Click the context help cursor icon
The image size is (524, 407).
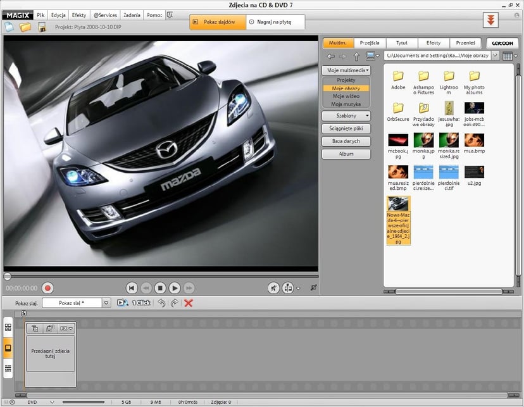click(x=170, y=15)
